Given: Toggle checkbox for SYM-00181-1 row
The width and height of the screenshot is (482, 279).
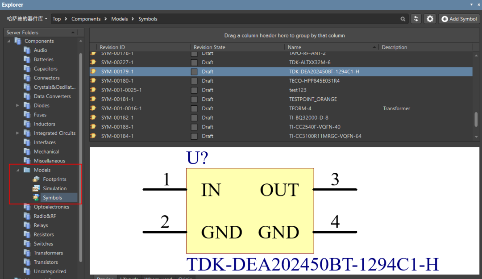Looking at the screenshot, I should pyautogui.click(x=194, y=100).
